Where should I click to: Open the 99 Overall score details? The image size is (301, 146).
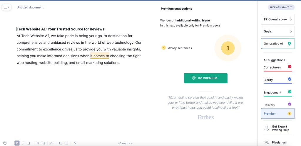pos(278,19)
